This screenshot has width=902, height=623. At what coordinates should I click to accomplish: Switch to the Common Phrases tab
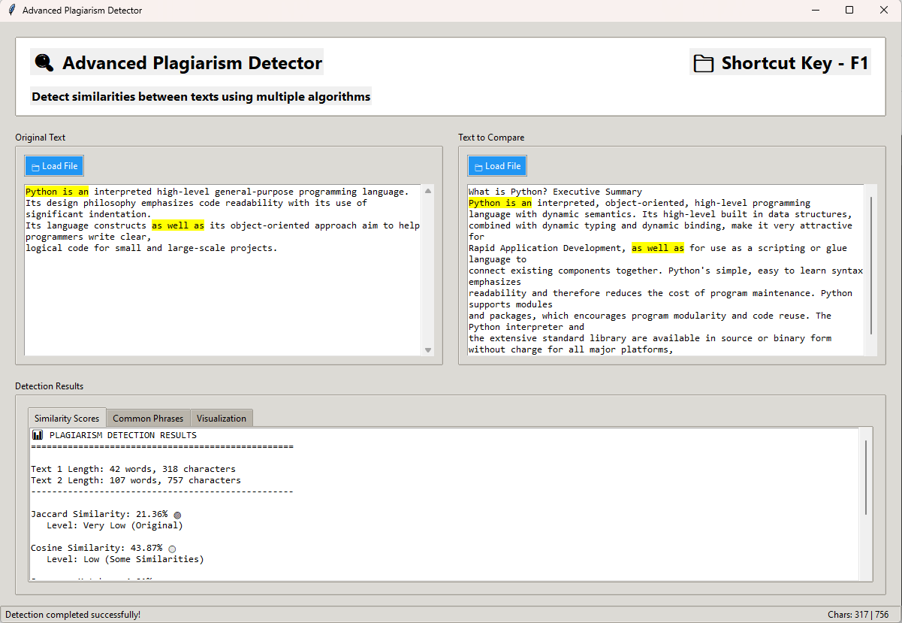tap(147, 419)
